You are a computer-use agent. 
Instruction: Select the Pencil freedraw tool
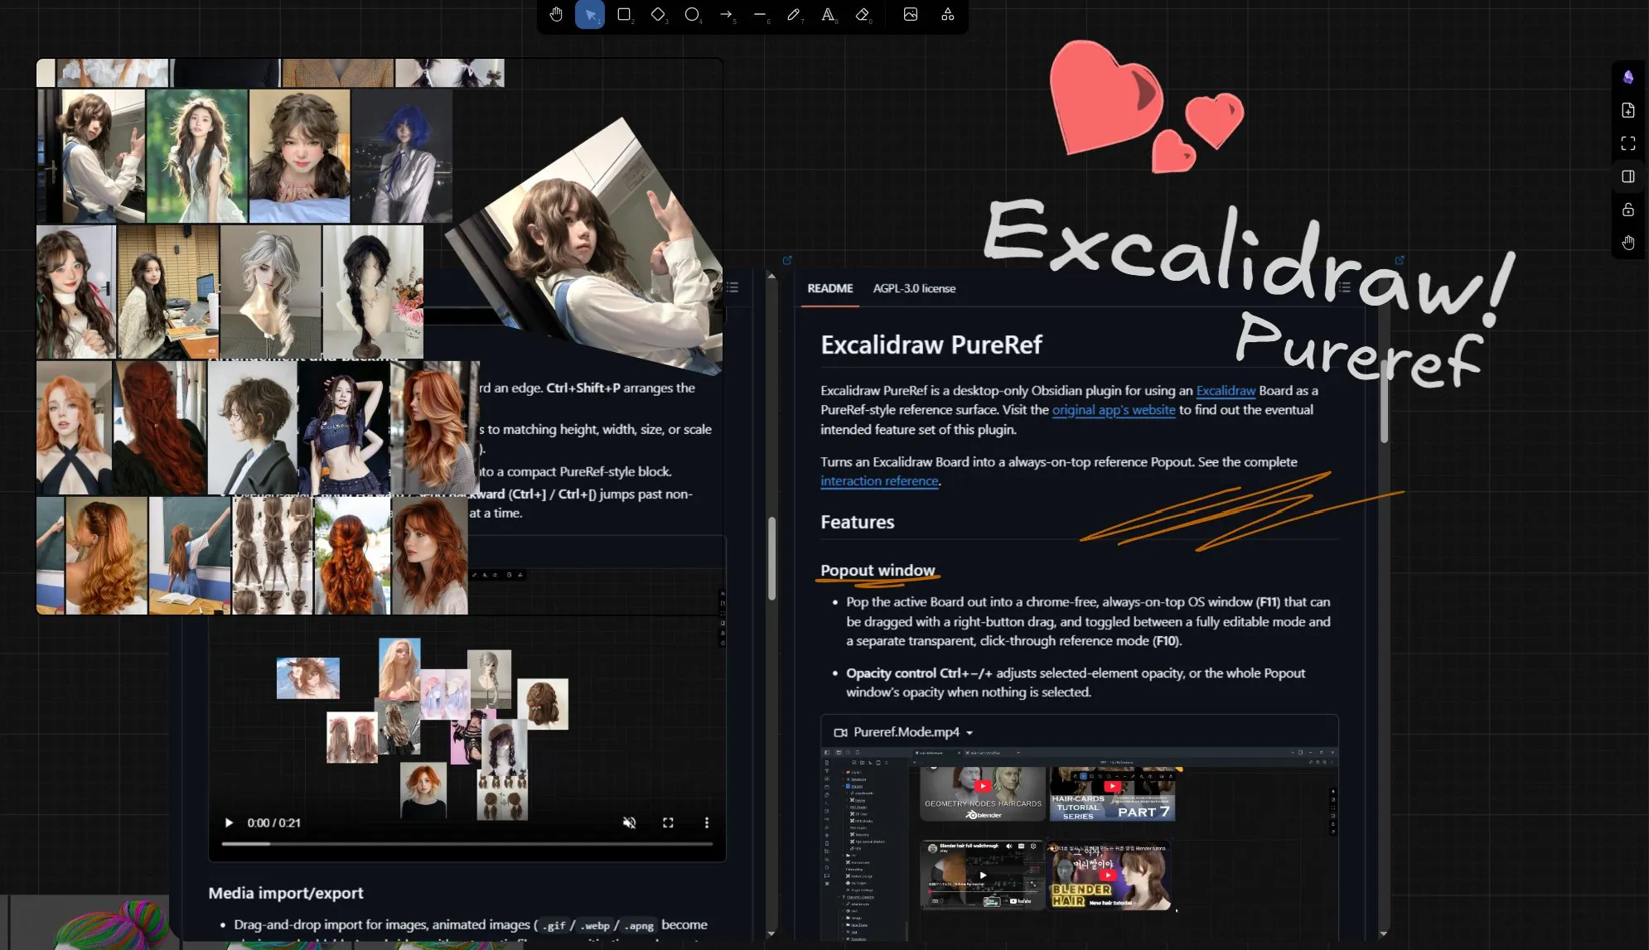point(794,14)
